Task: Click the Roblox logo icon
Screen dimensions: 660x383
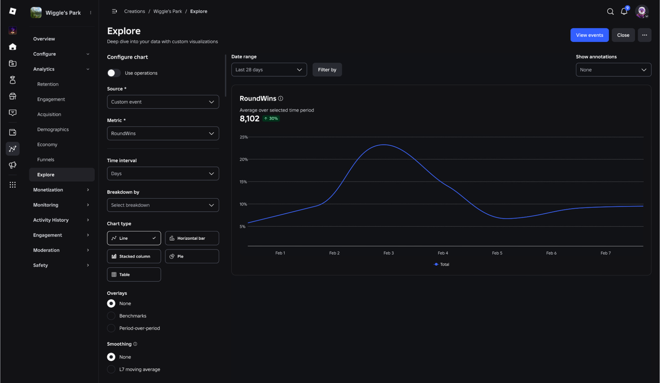Action: click(13, 11)
